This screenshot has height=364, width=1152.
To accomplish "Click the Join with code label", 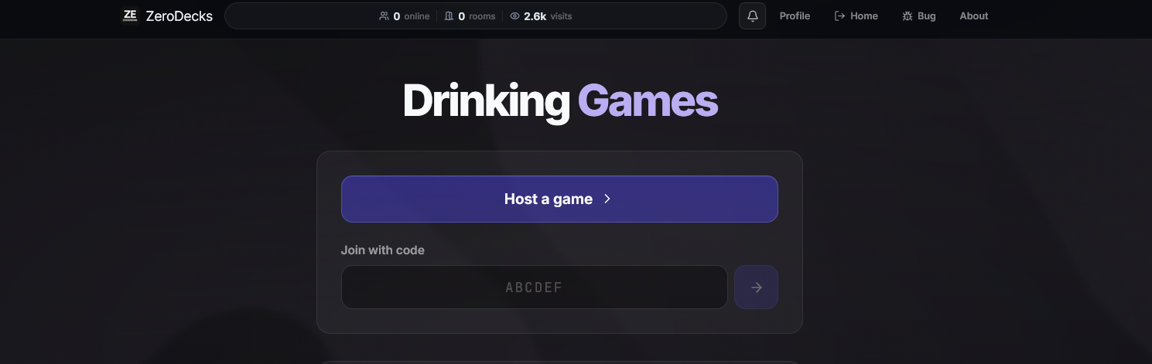I will pyautogui.click(x=383, y=250).
